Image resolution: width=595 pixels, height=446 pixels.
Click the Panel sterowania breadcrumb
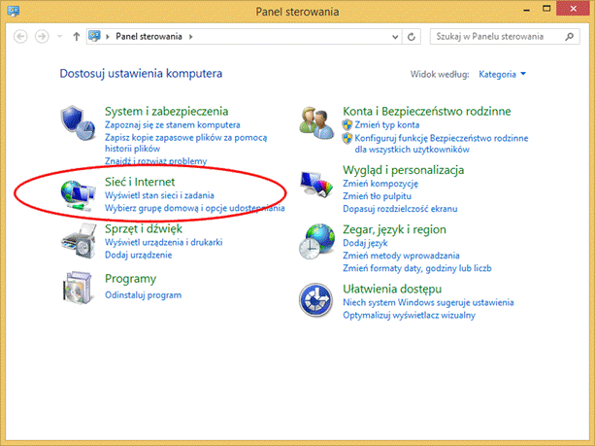[149, 37]
